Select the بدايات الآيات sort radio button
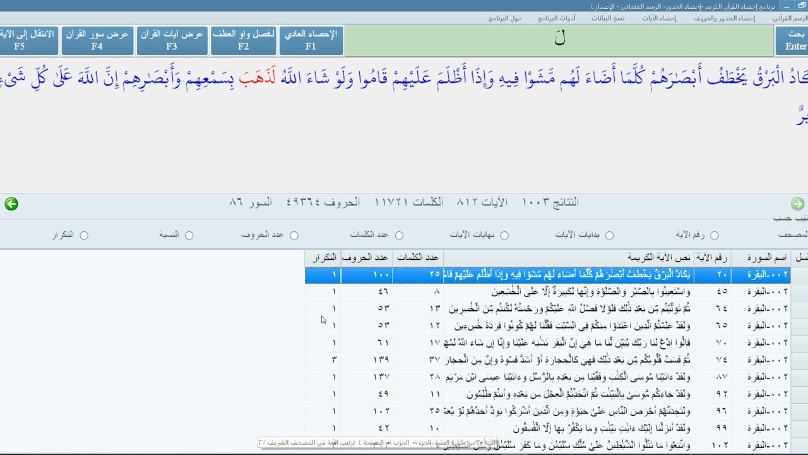 (609, 235)
